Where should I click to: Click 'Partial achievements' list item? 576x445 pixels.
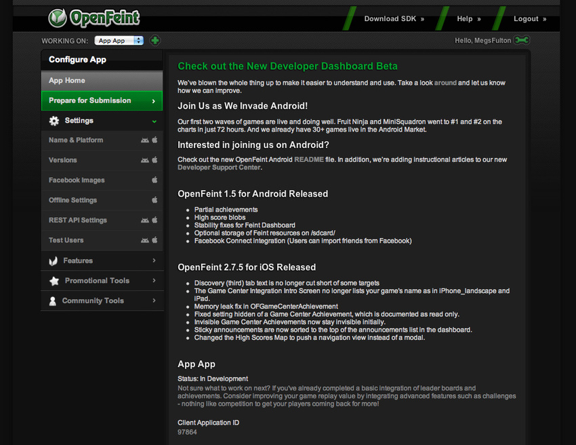point(226,210)
